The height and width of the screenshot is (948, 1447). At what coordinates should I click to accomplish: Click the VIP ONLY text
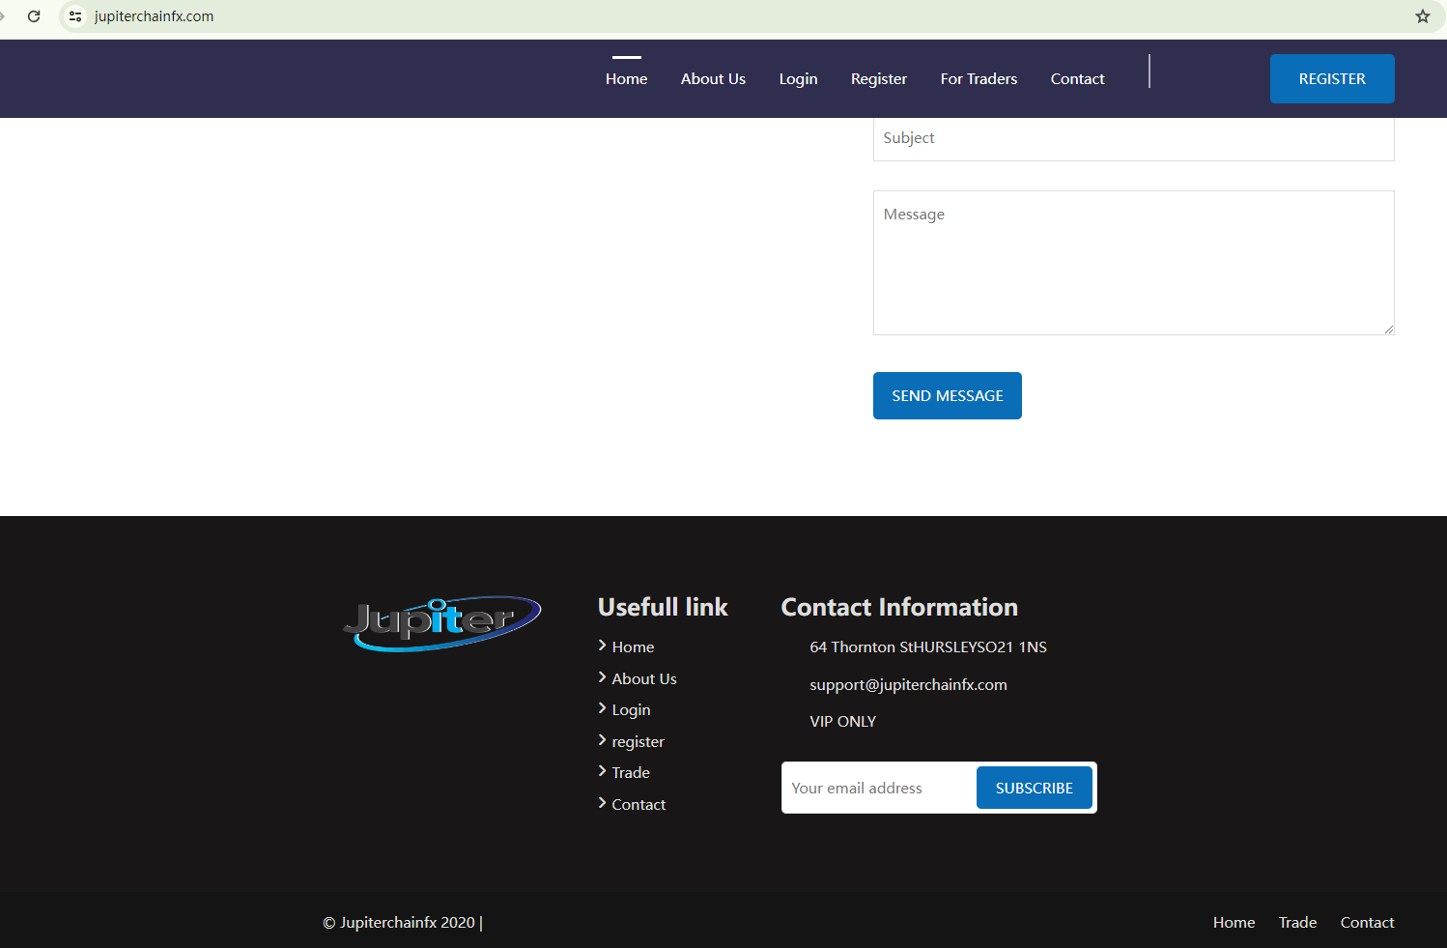(842, 722)
